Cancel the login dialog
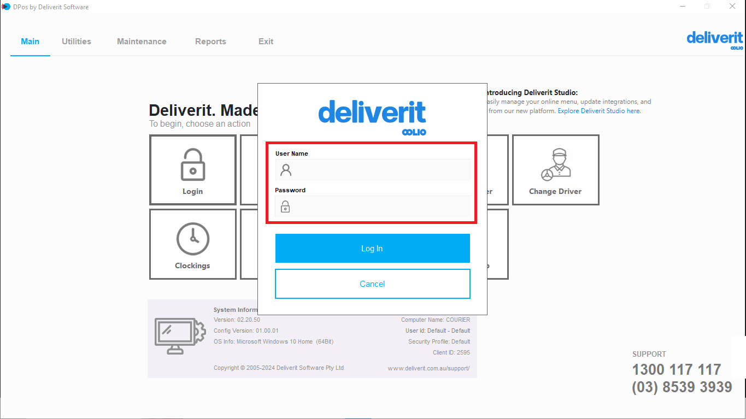 [372, 284]
